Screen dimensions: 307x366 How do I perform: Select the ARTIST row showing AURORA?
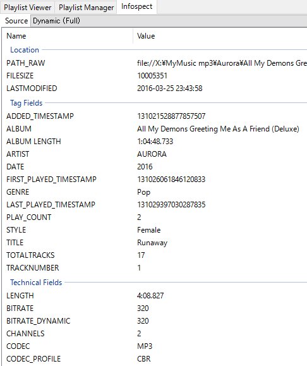click(x=155, y=154)
